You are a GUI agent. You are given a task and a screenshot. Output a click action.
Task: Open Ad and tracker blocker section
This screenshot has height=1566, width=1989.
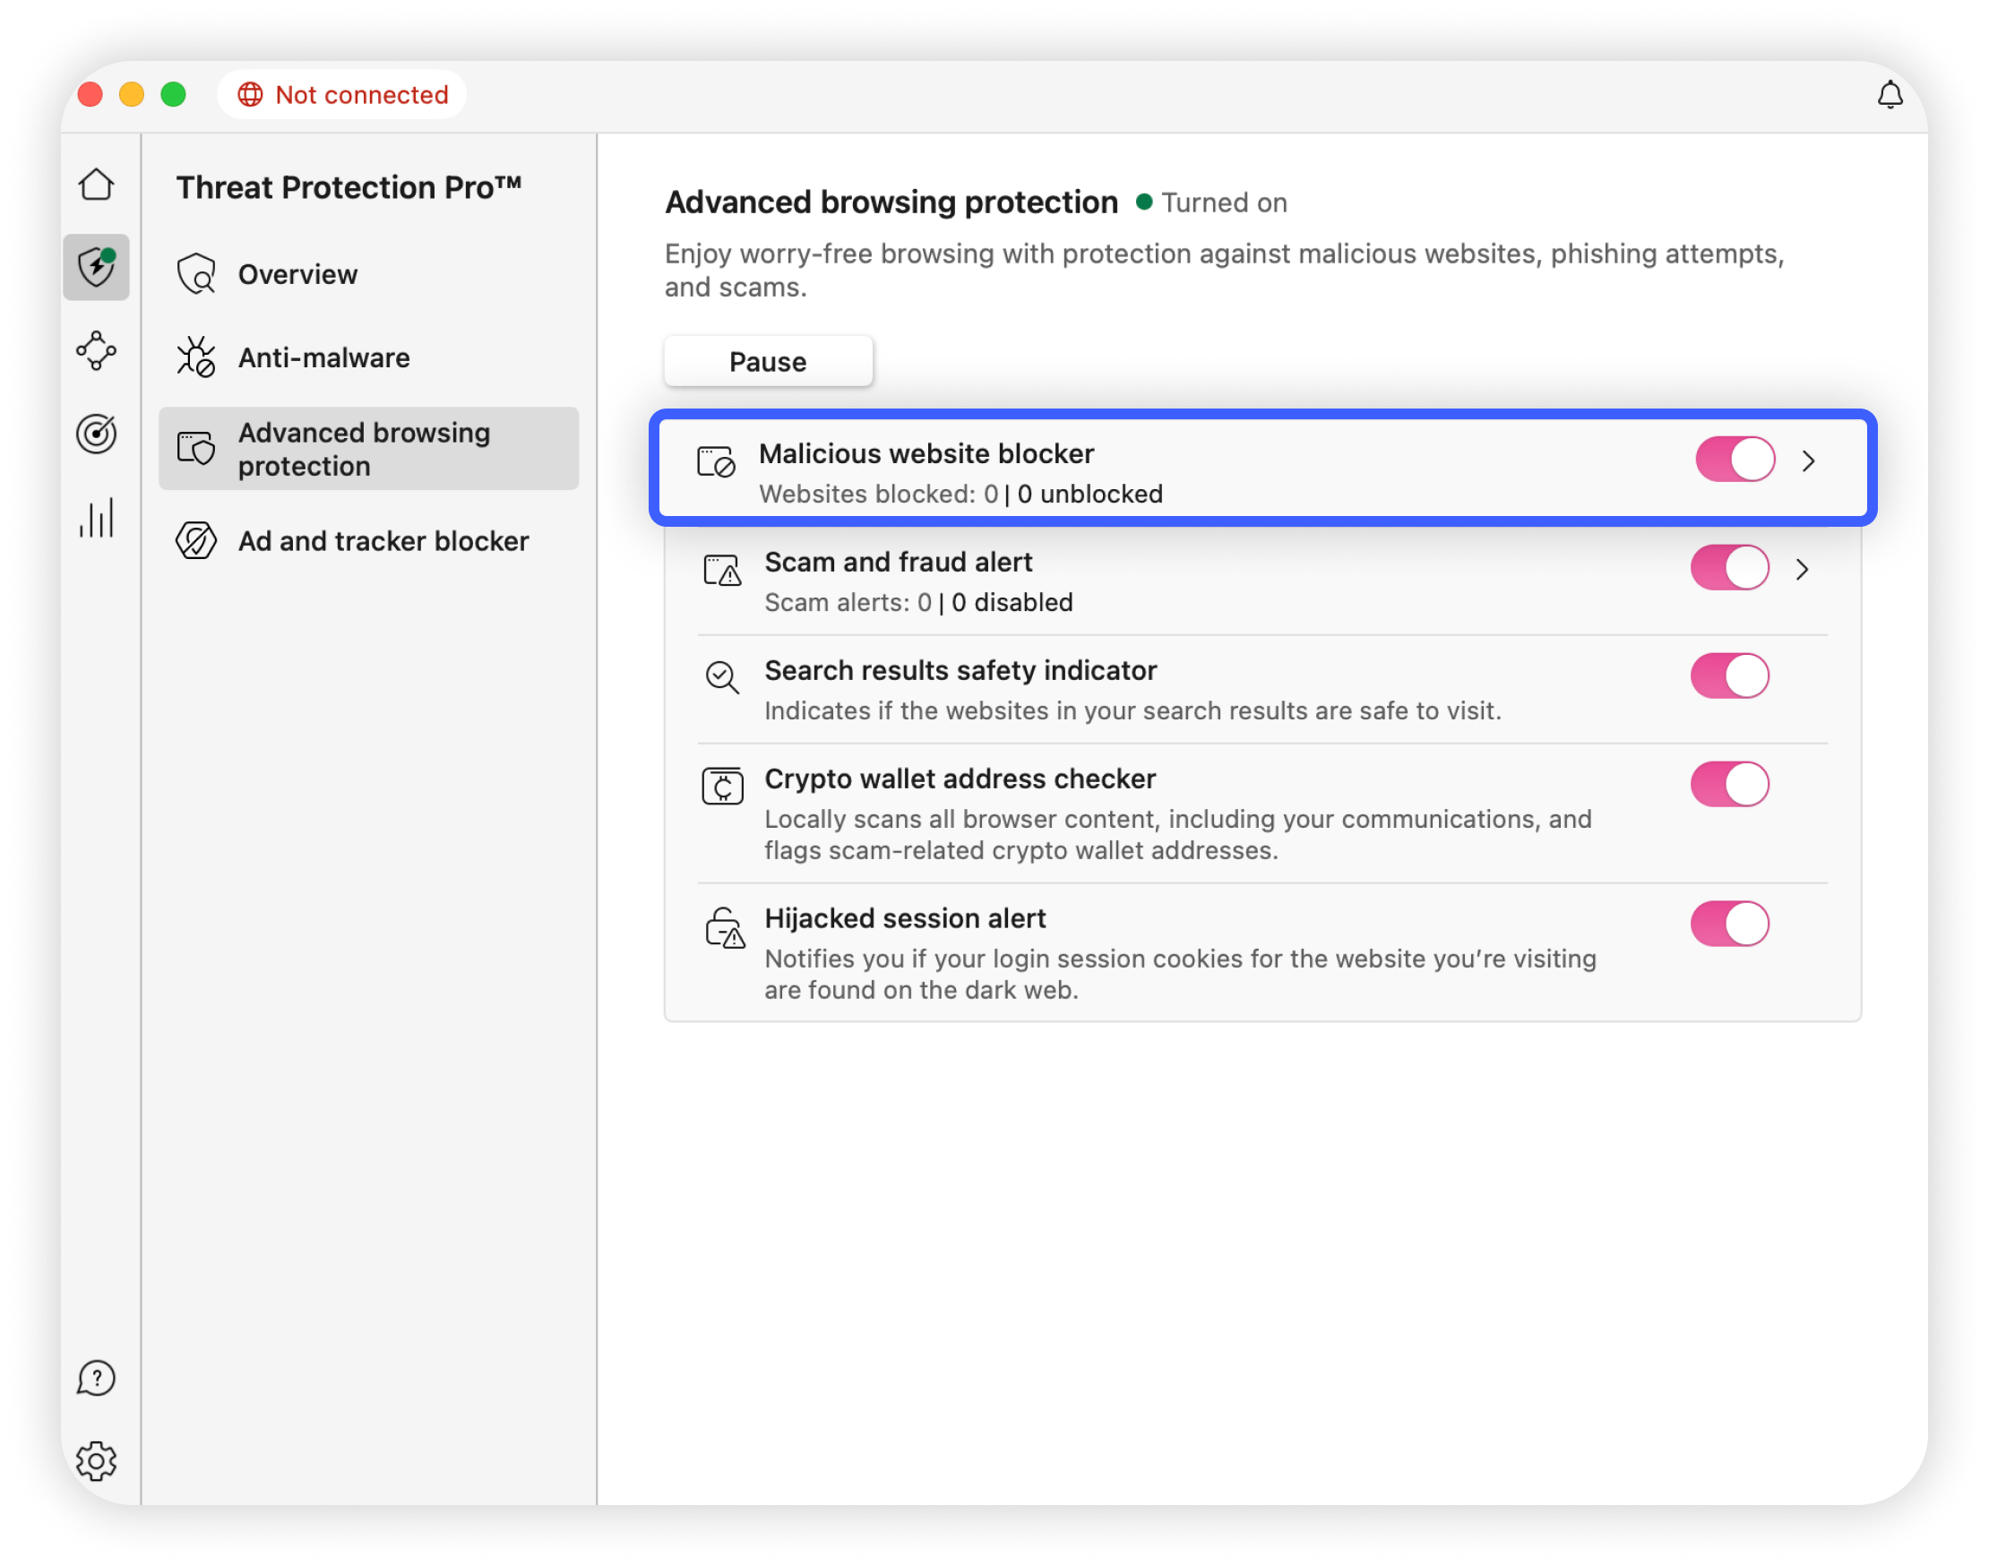pyautogui.click(x=383, y=541)
